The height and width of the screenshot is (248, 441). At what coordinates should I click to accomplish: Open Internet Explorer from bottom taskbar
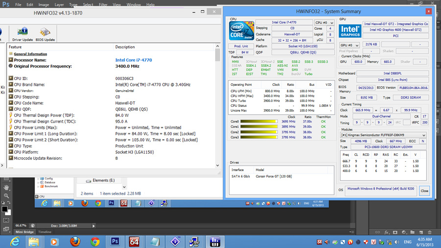[x=15, y=242]
